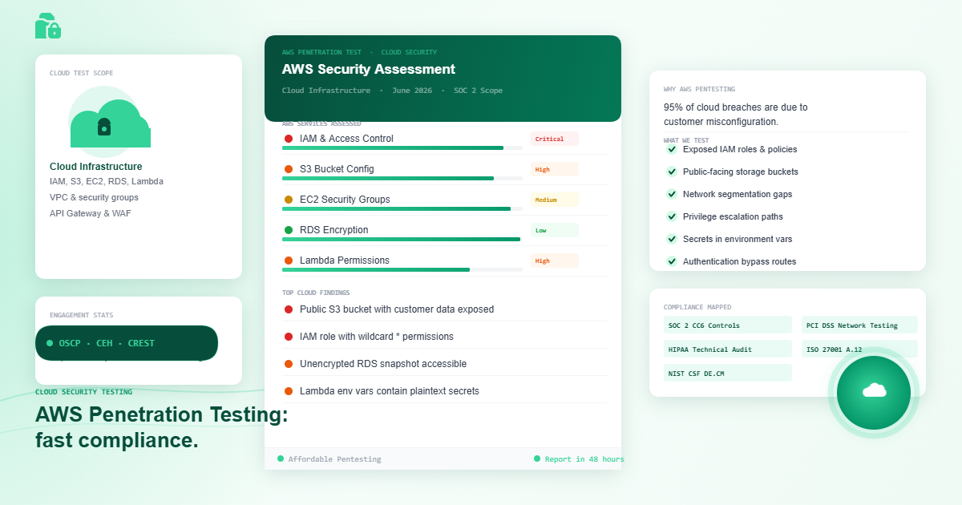This screenshot has height=505, width=962.
Task: Toggle checkmark for Exposed IAM roles & policies
Action: pos(672,149)
